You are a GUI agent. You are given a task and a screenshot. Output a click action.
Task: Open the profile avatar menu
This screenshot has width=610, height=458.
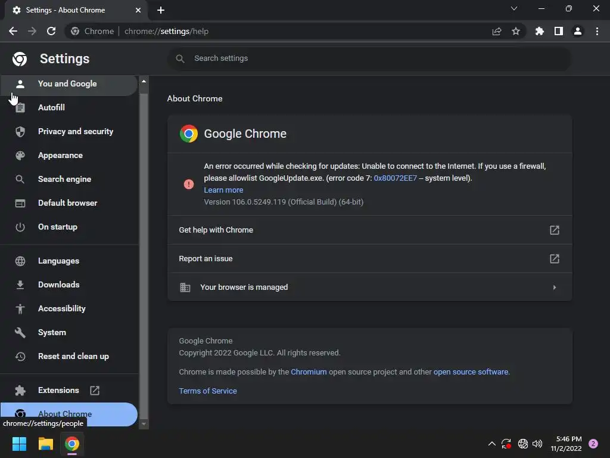click(577, 31)
